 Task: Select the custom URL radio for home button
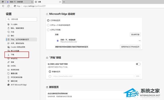pos(50,76)
